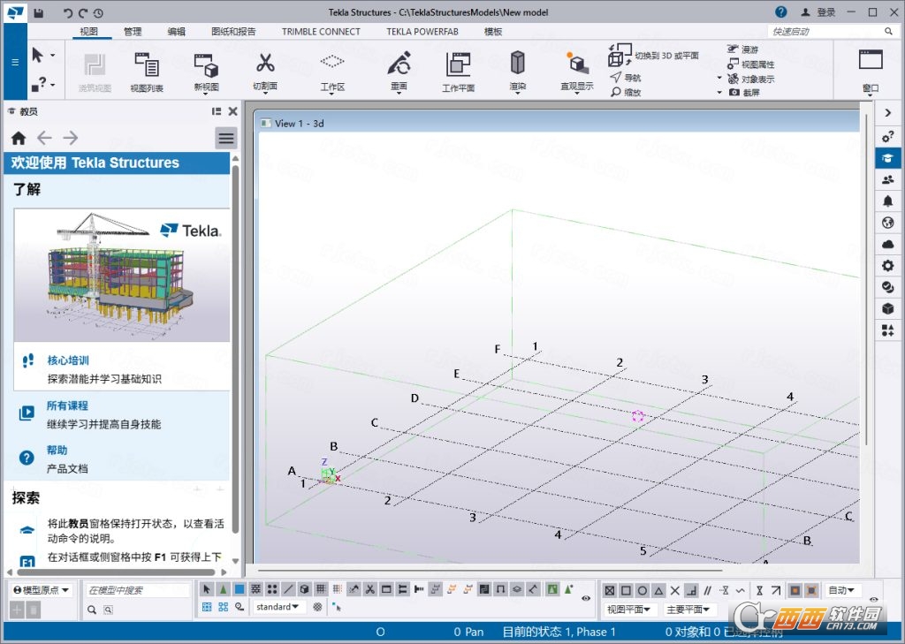
Task: Open the history clock icon in the title bar
Action: pyautogui.click(x=98, y=12)
